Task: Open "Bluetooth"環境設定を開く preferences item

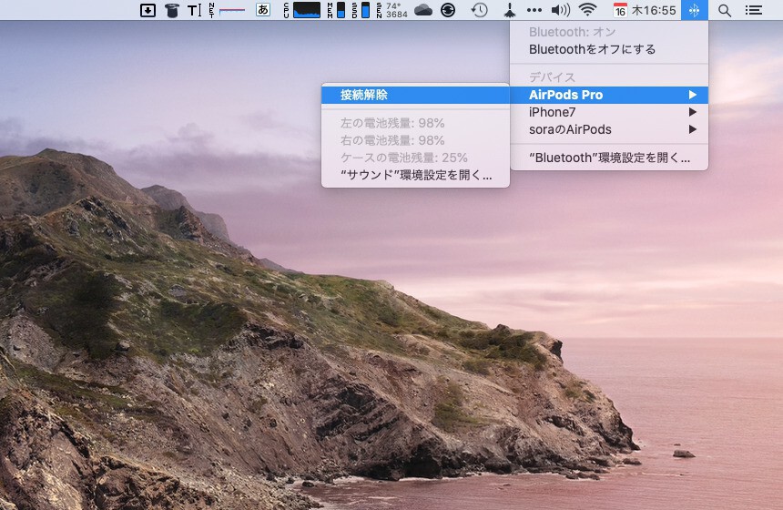Action: [x=609, y=158]
